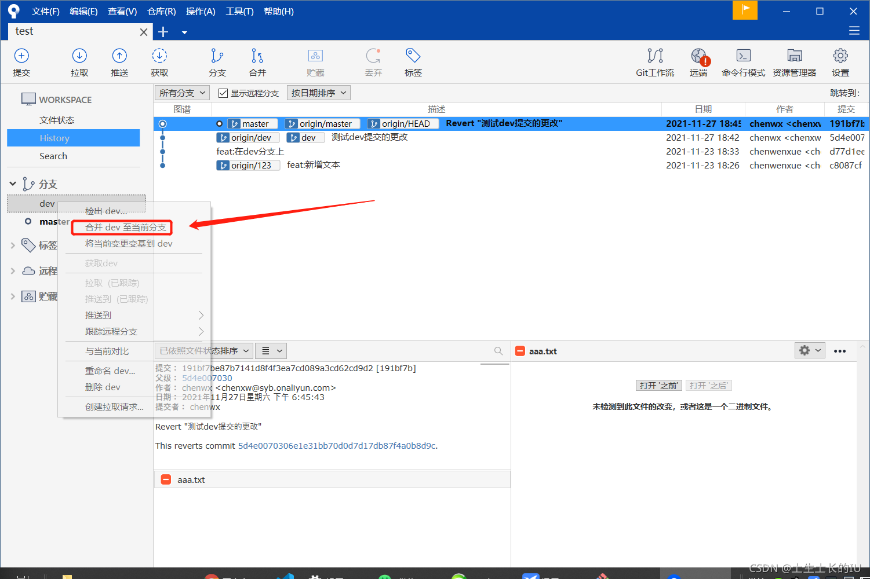This screenshot has height=579, width=870.
Task: Select aaa.txt in the changed files list
Action: click(x=332, y=480)
